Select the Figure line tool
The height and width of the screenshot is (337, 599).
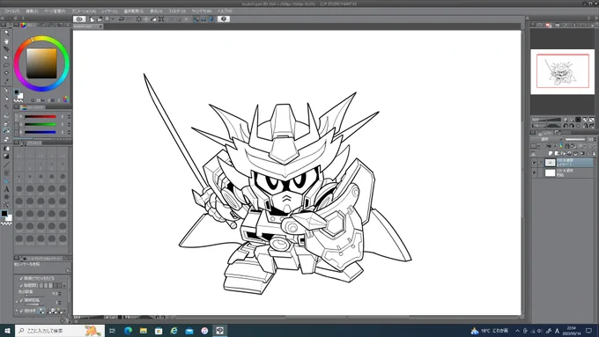6,165
